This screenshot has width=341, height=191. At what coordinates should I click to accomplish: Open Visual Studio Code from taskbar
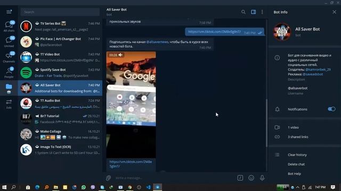[148, 187]
